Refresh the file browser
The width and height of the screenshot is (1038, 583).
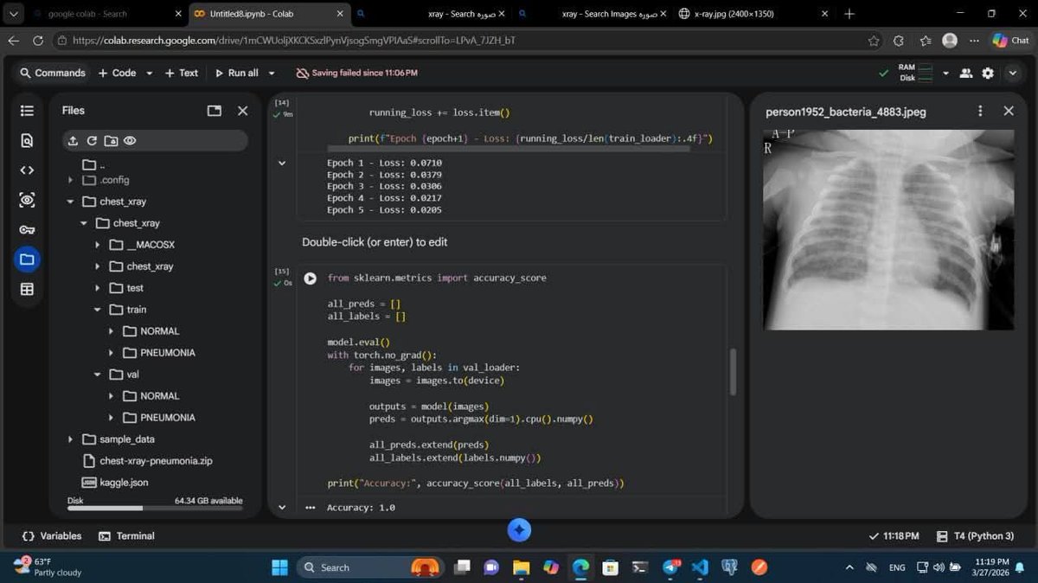tap(93, 140)
